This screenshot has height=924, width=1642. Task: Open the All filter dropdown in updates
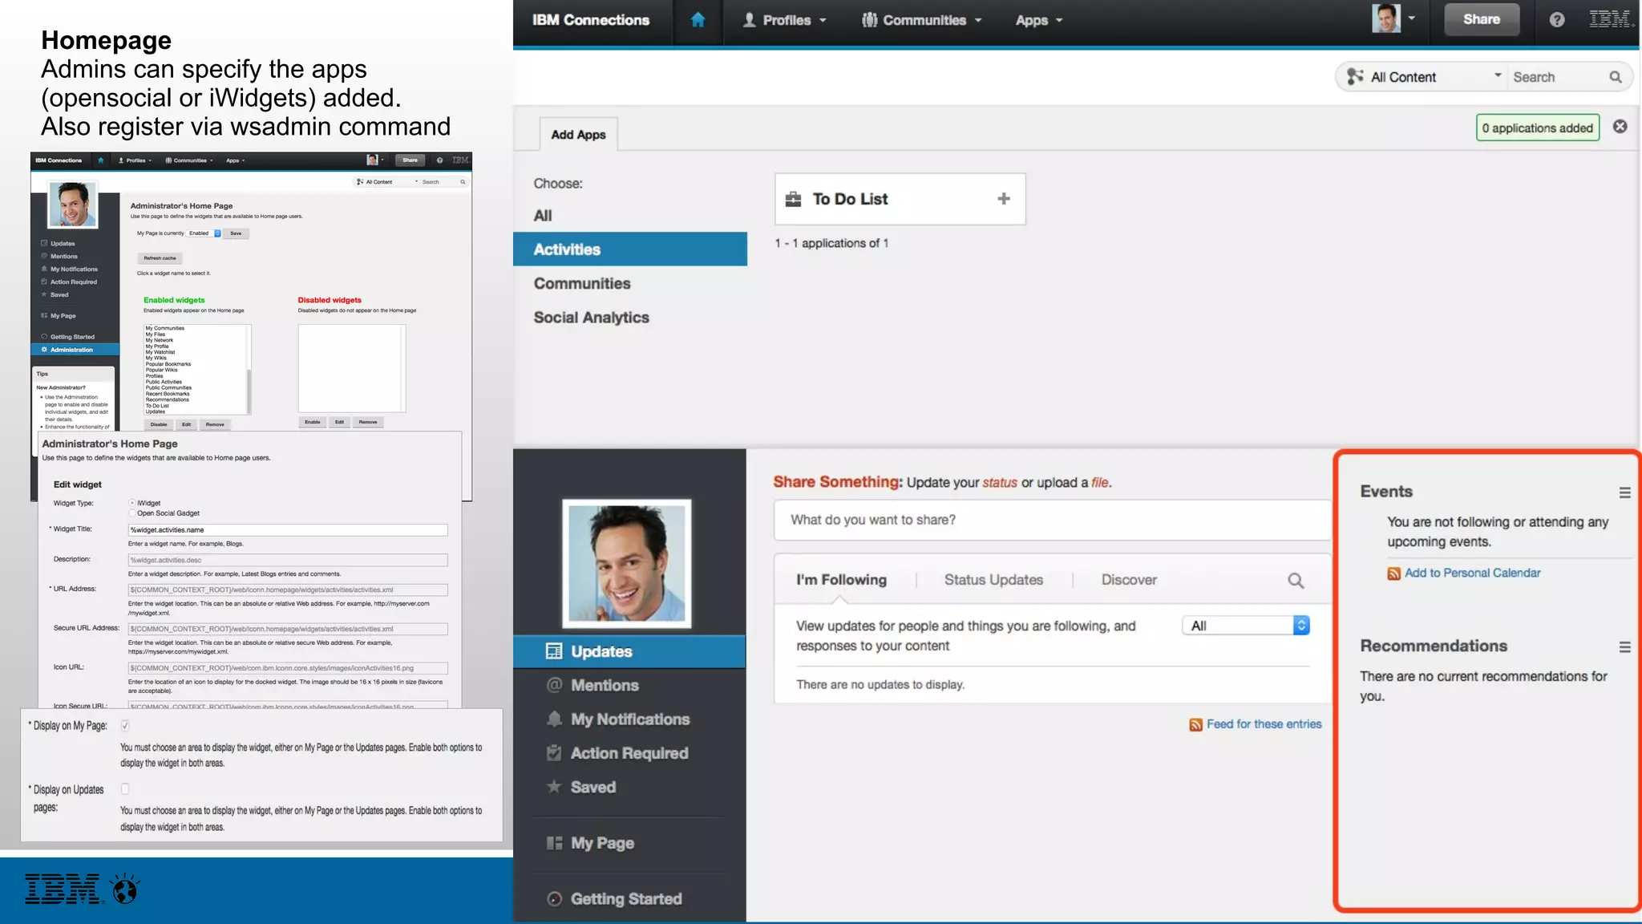pos(1245,626)
